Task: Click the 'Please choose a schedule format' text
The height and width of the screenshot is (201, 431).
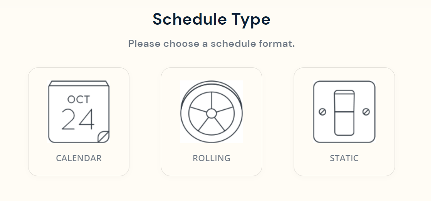Action: coord(212,44)
